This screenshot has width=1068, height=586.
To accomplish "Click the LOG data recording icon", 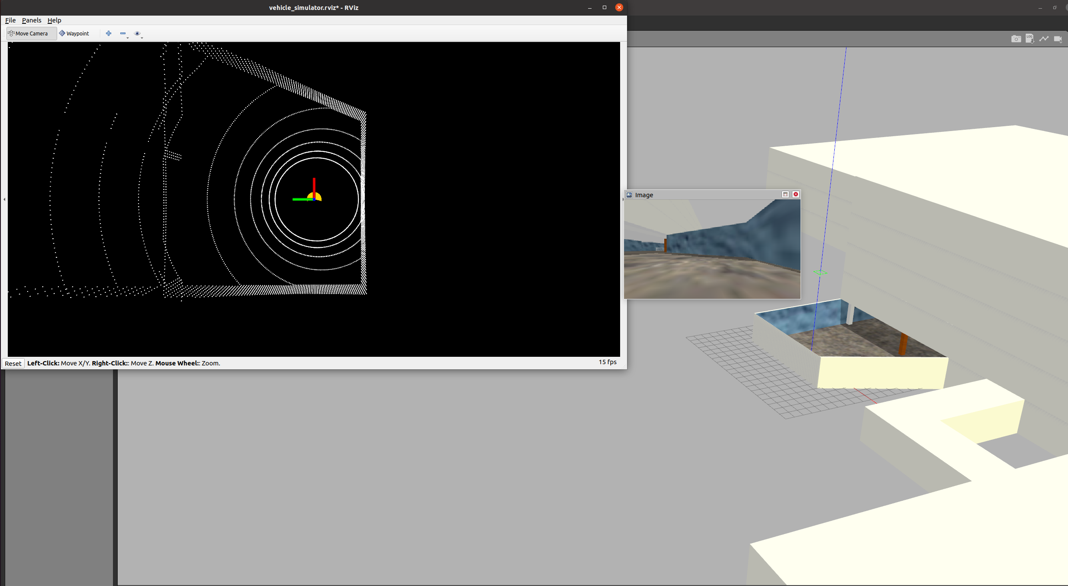I will pos(1029,39).
